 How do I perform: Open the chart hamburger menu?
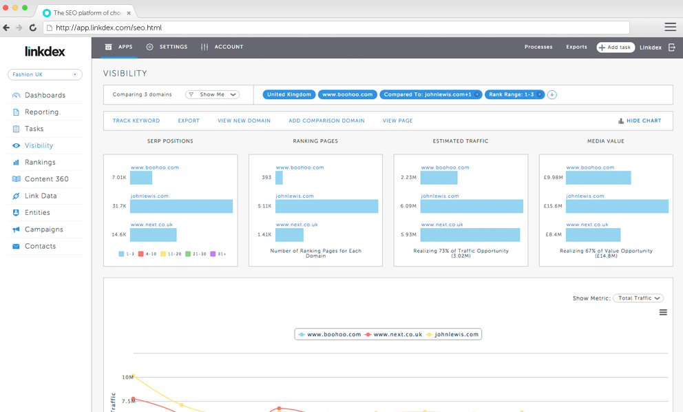click(663, 312)
